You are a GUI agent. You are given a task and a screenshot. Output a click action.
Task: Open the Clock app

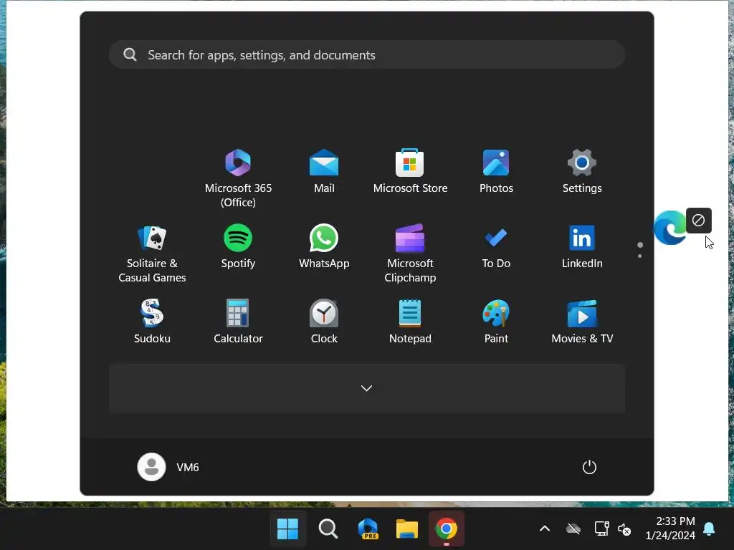(x=324, y=322)
